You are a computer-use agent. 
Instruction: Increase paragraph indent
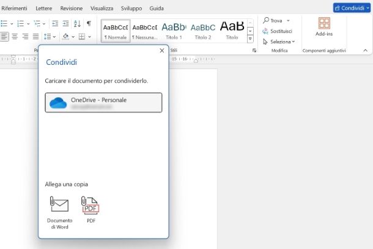click(65, 23)
